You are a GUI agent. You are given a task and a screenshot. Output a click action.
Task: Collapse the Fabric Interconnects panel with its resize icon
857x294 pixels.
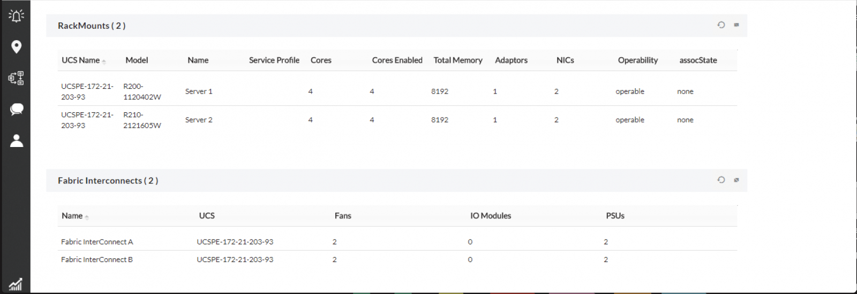[x=736, y=180]
